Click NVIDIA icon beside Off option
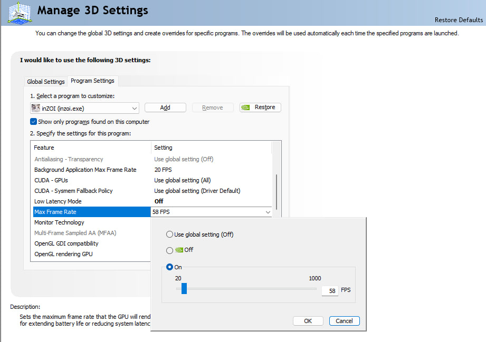 coord(179,250)
